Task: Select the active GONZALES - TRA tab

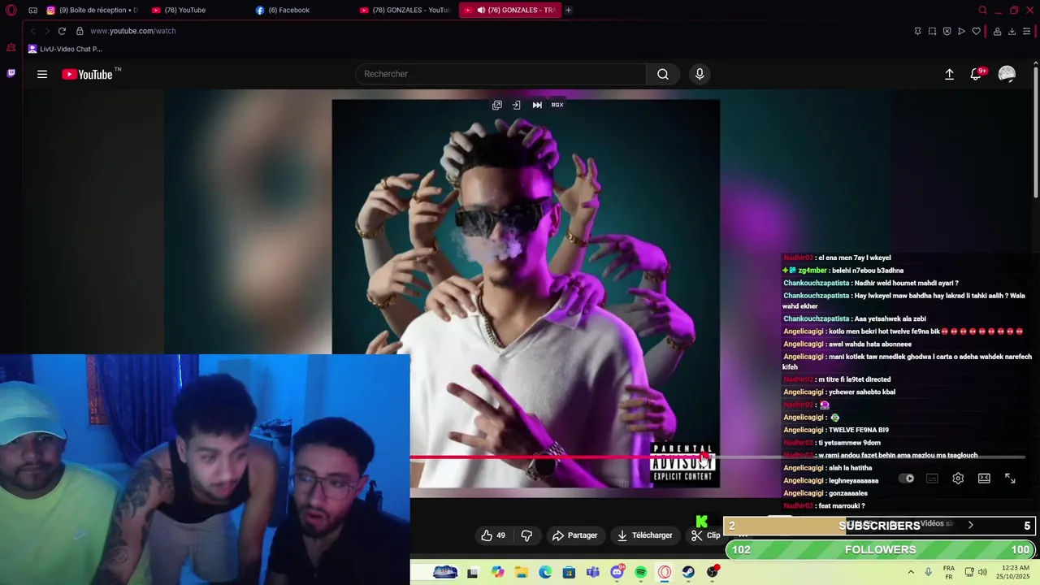Action: (x=509, y=11)
